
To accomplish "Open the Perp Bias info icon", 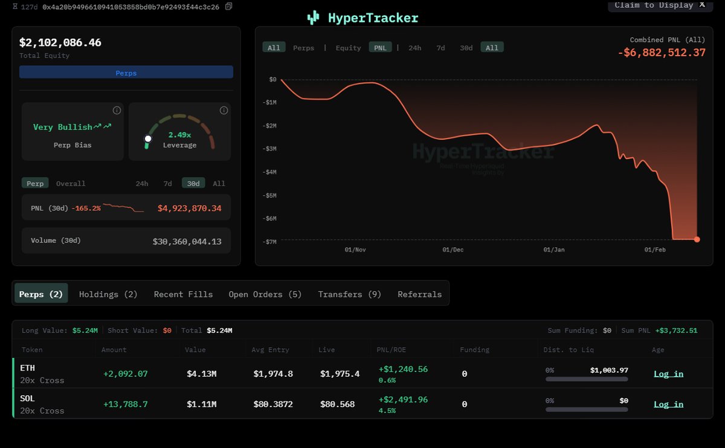I will (x=117, y=110).
